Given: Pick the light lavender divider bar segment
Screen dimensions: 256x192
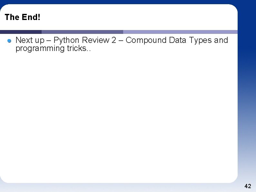Looking at the screenshot, I should (180, 32).
